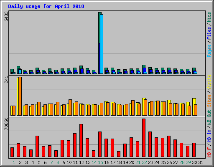Click the 6483 axis value label

6,16
